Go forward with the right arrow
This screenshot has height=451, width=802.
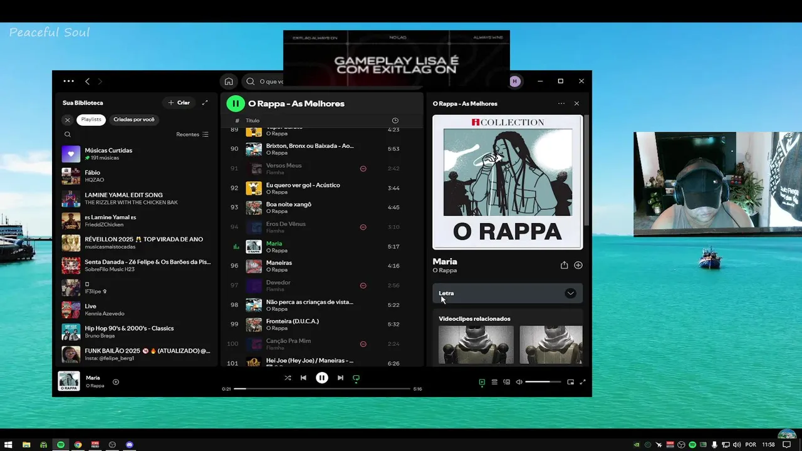100,81
